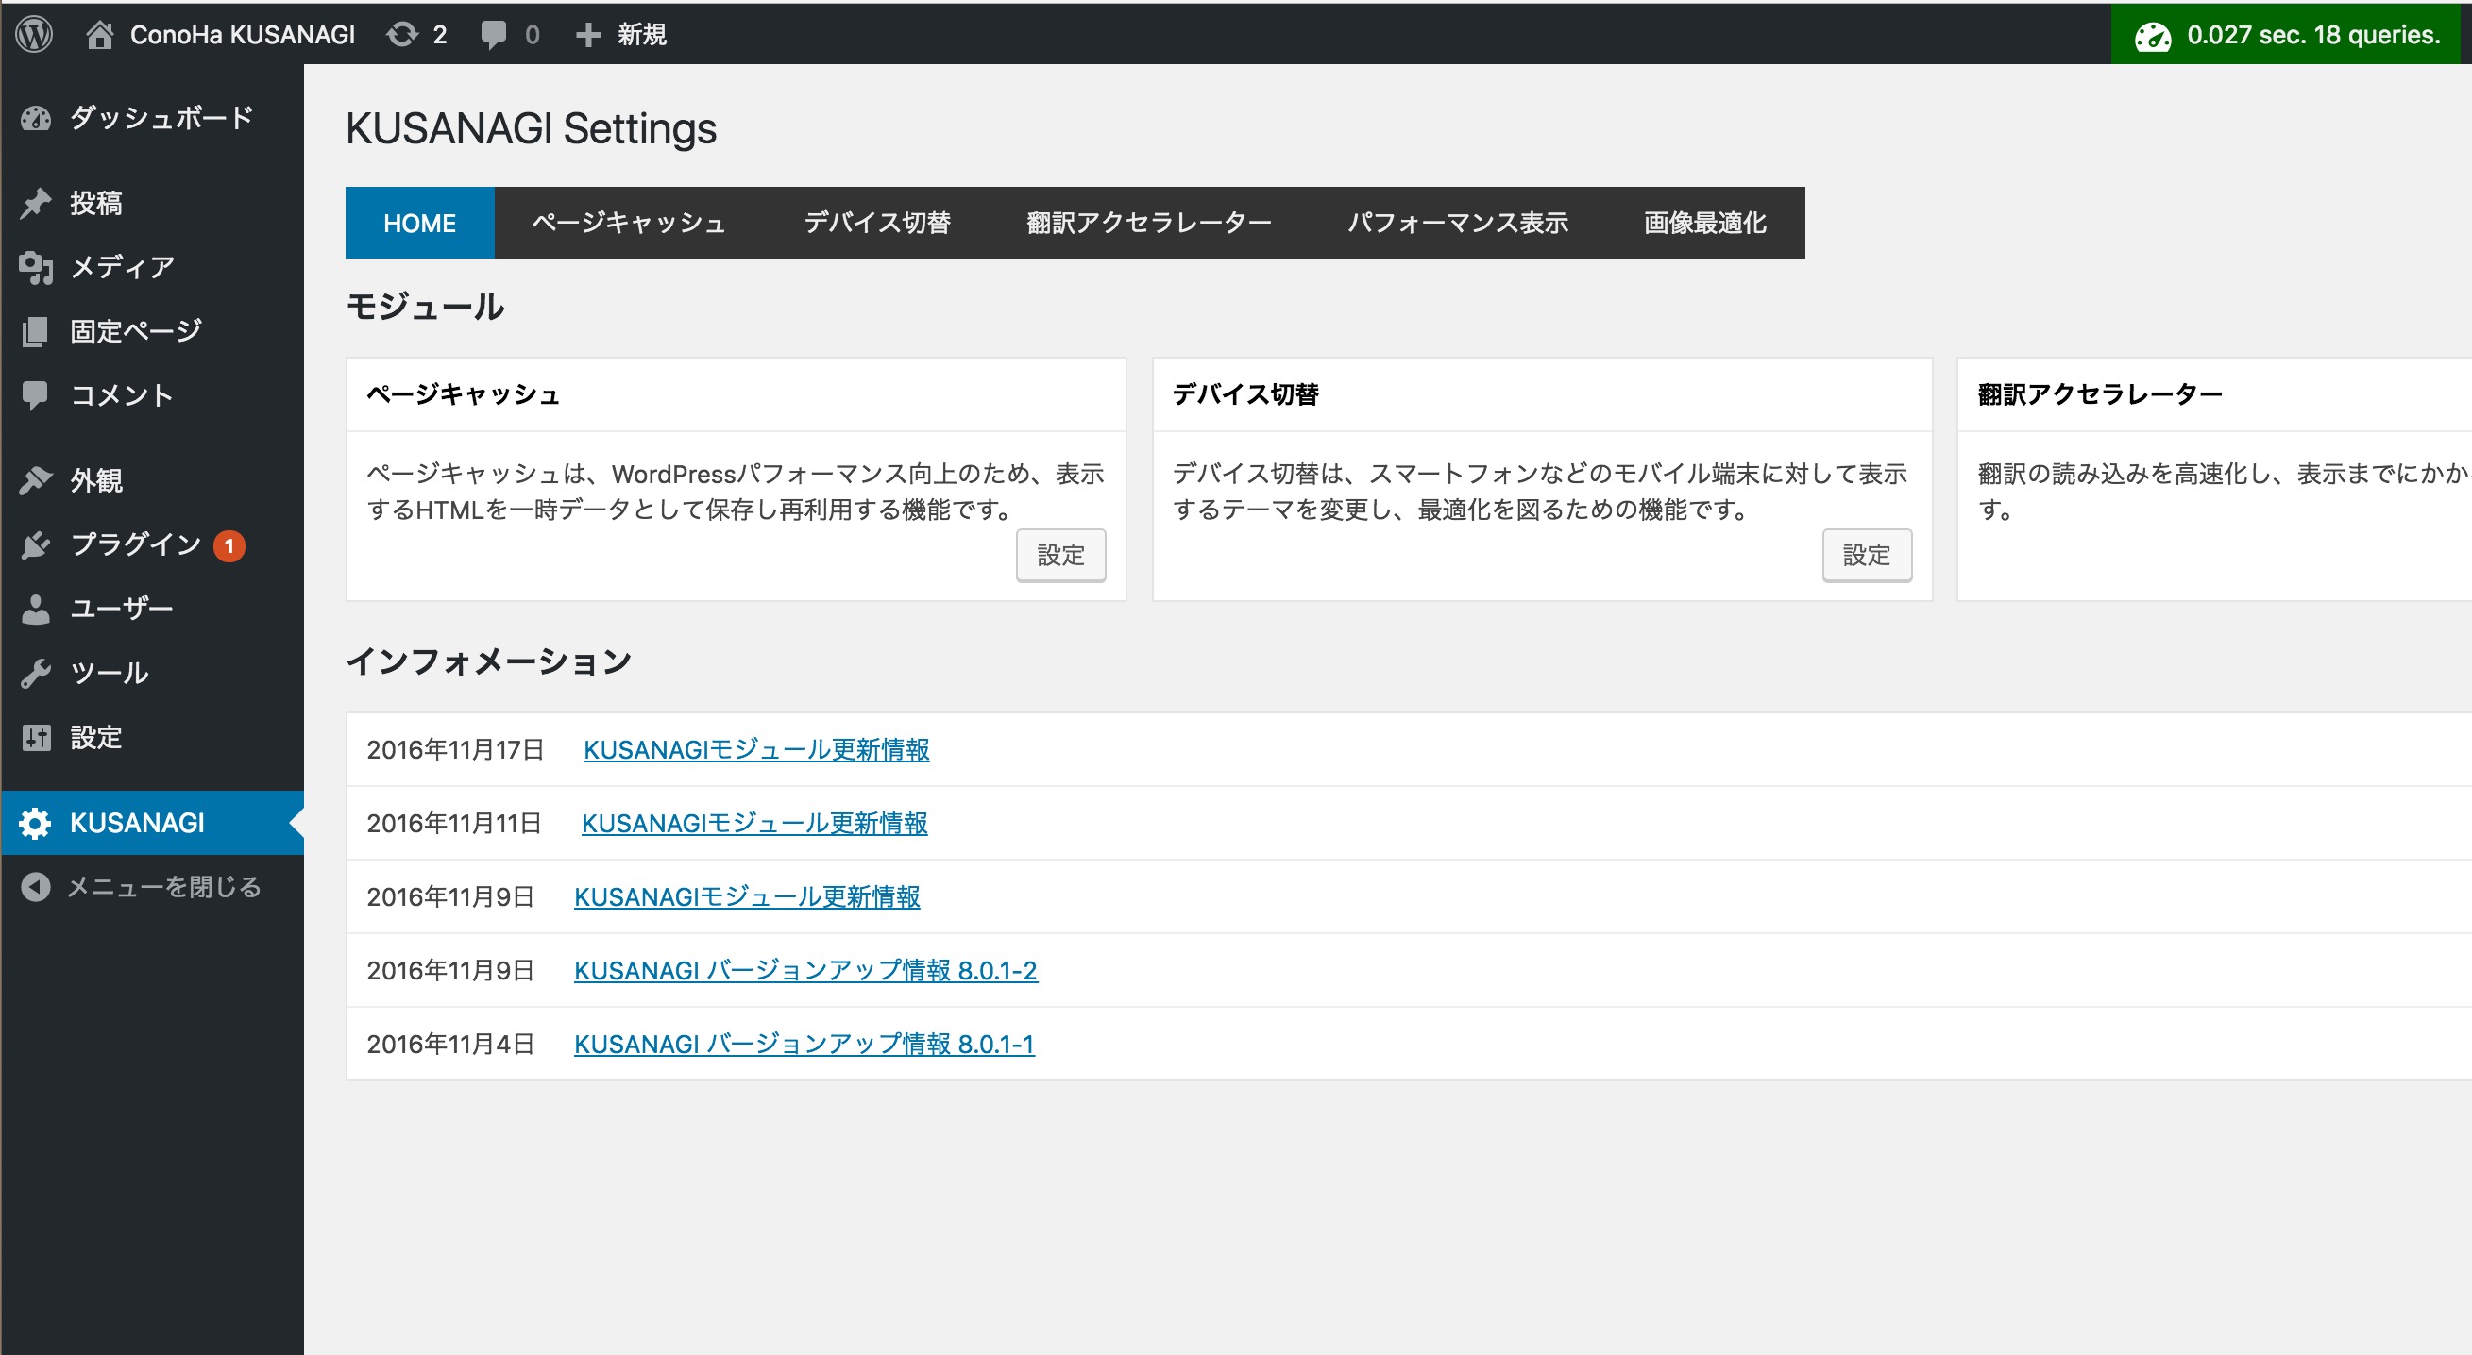Click 新規 in the admin bar
The width and height of the screenshot is (2472, 1355).
tap(642, 35)
